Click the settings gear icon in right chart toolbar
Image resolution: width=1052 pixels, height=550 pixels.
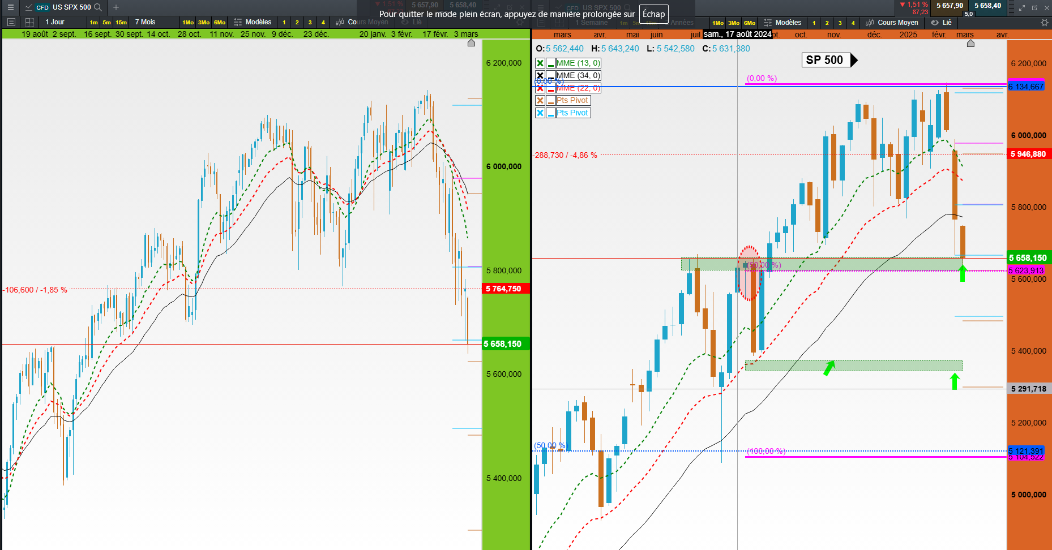point(1045,23)
